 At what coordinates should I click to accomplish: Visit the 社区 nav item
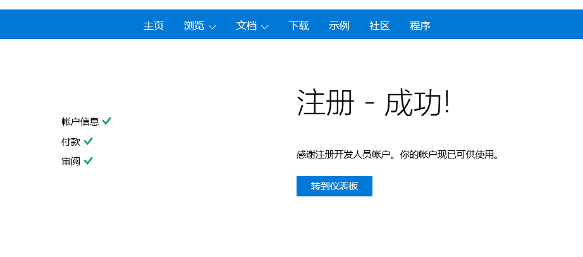(379, 26)
